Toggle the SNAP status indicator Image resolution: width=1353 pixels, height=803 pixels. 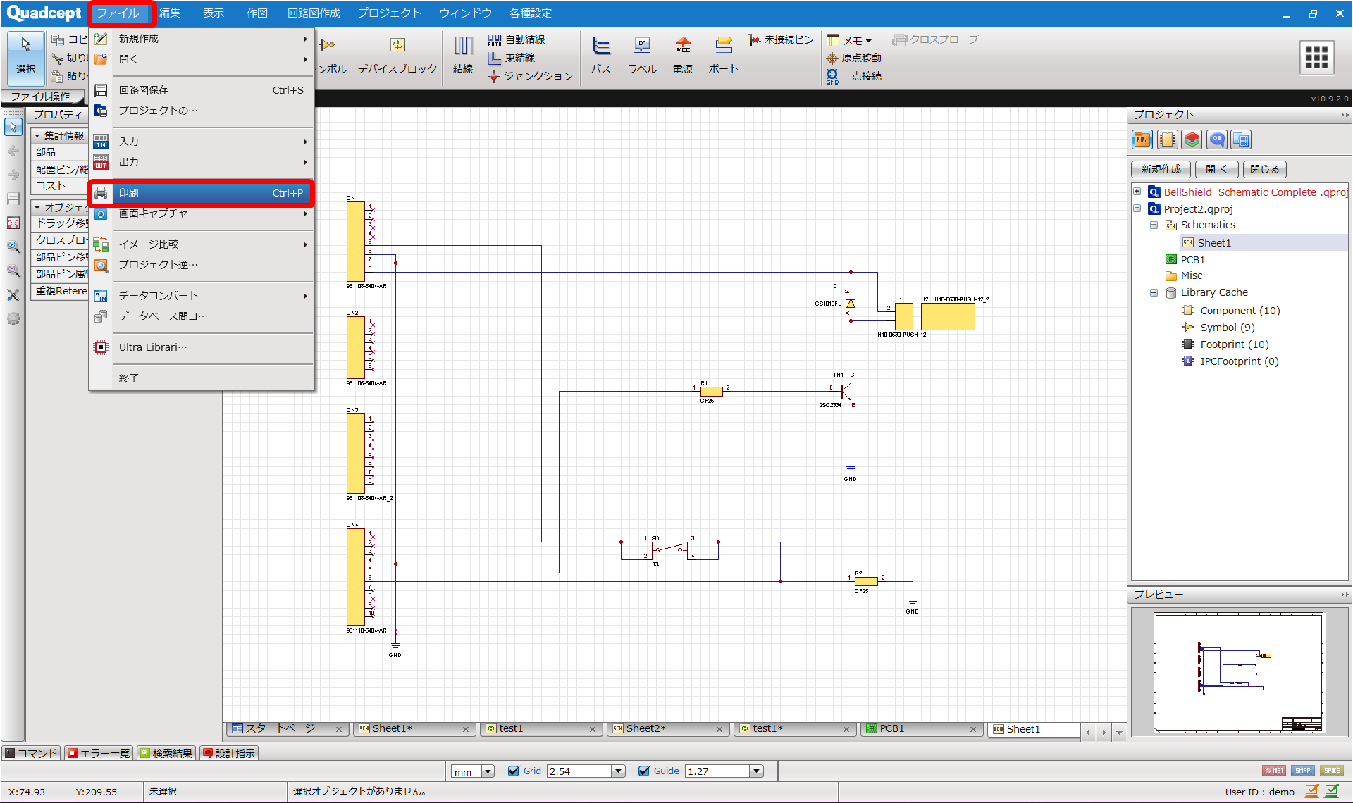click(x=1303, y=771)
